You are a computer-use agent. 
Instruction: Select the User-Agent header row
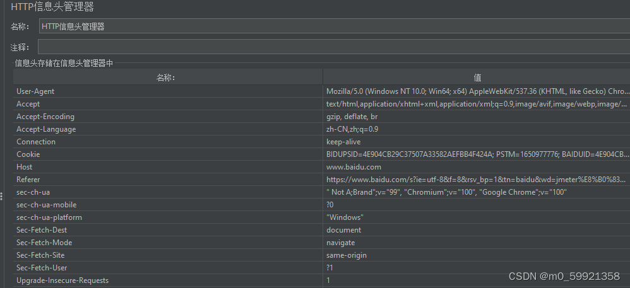tap(321, 91)
